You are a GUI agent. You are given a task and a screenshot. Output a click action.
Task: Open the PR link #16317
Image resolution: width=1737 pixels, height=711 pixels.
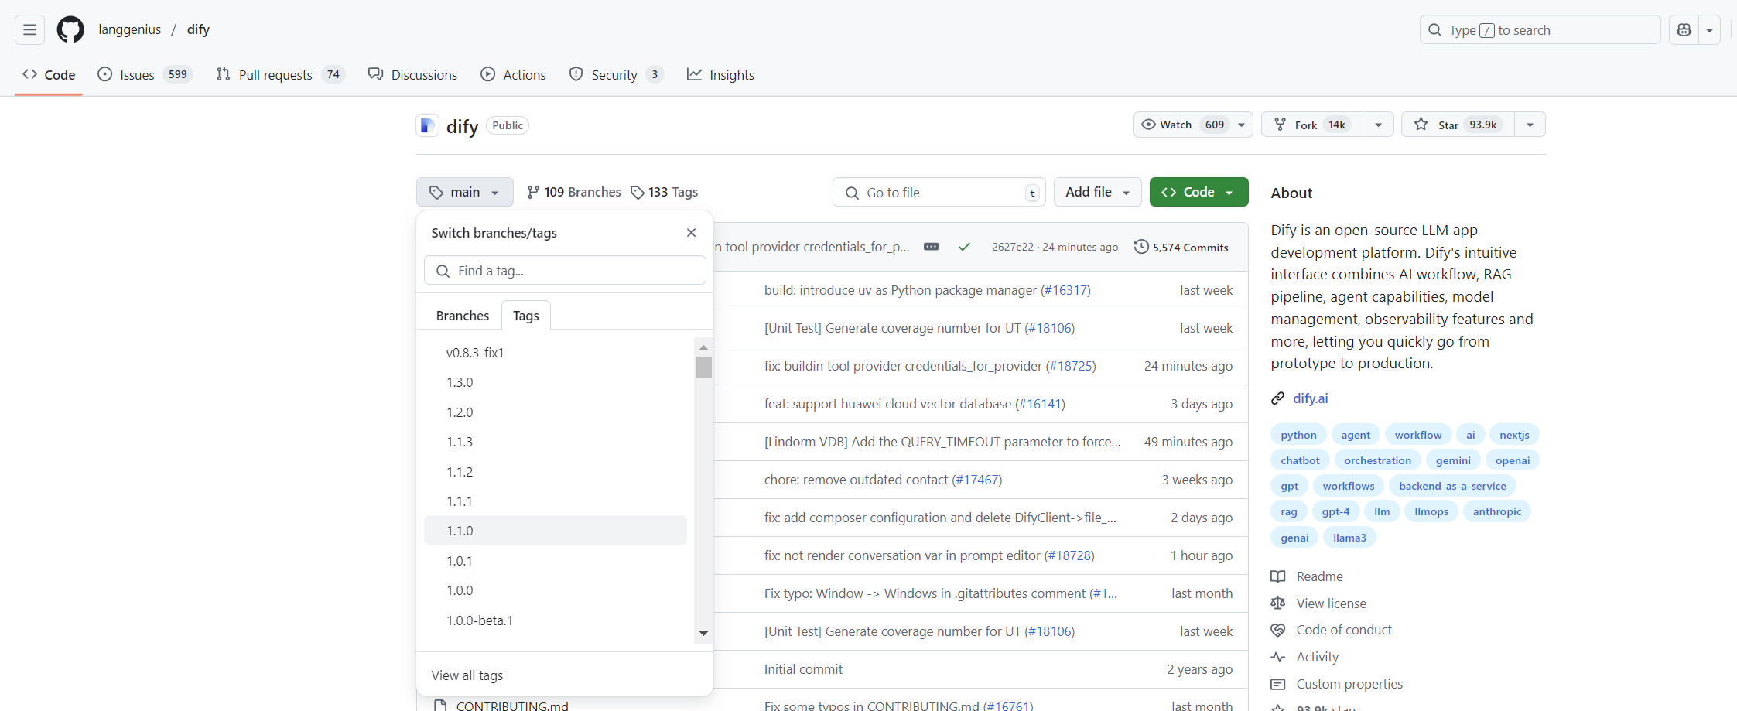1065,290
